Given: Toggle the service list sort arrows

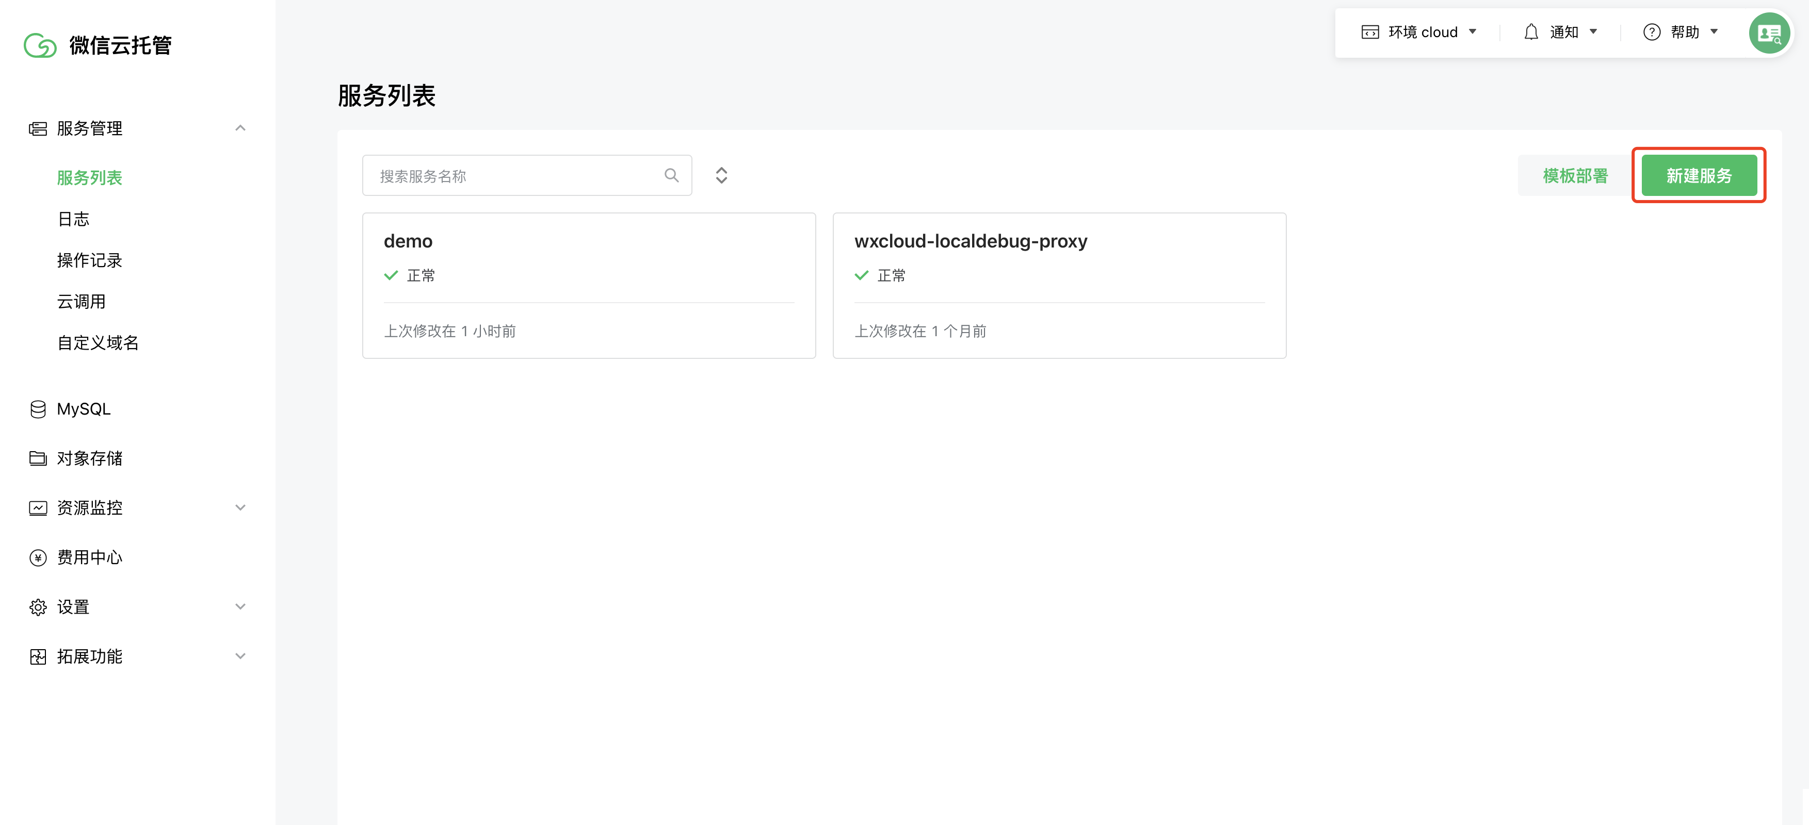Looking at the screenshot, I should point(721,175).
